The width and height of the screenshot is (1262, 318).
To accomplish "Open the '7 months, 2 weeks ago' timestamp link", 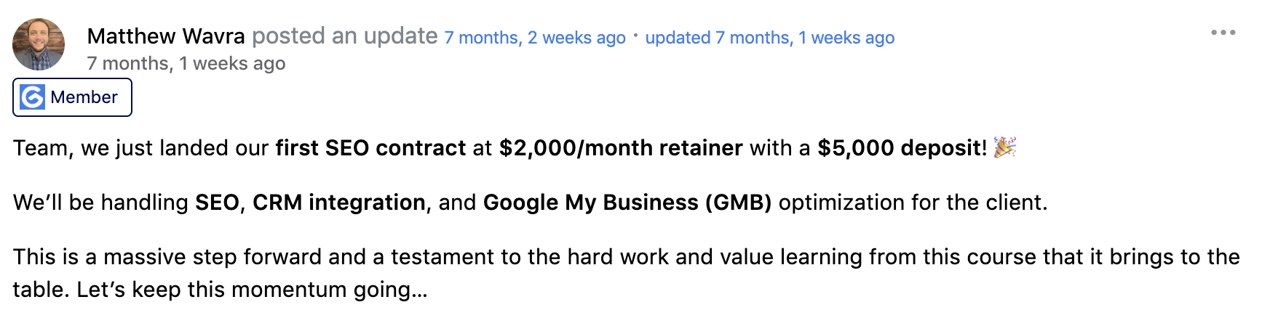I will point(535,38).
